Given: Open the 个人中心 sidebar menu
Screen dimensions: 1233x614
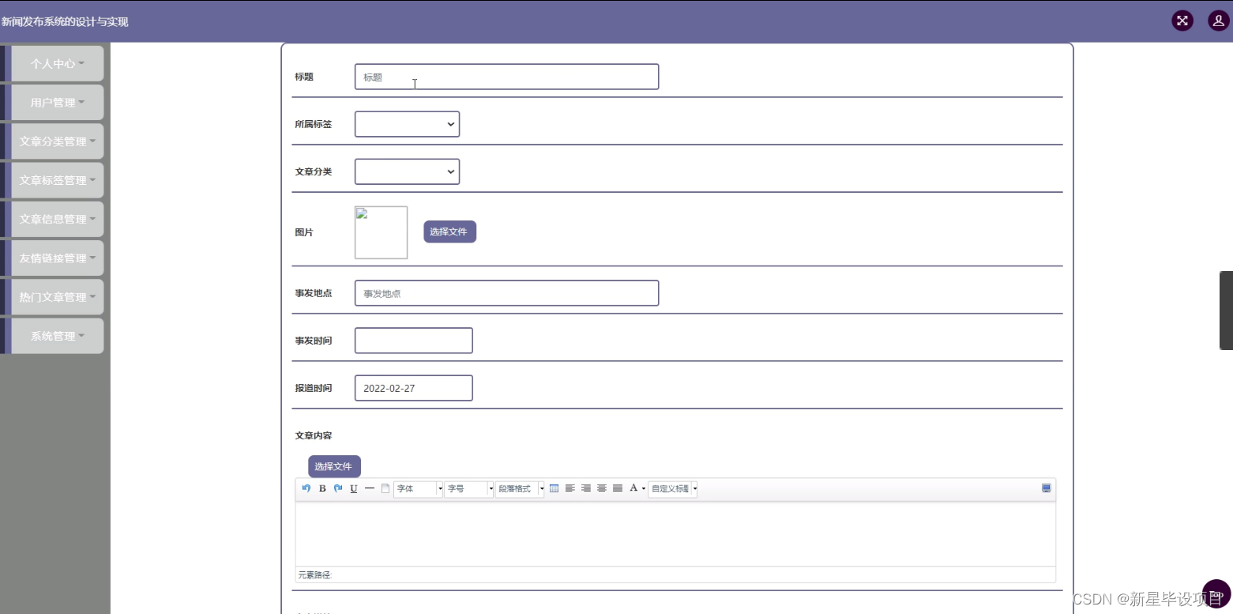Looking at the screenshot, I should point(55,63).
